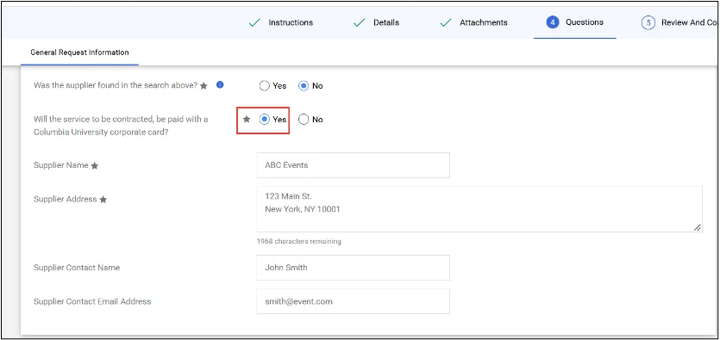Click the Supplier Address resize grip handle

(x=698, y=227)
